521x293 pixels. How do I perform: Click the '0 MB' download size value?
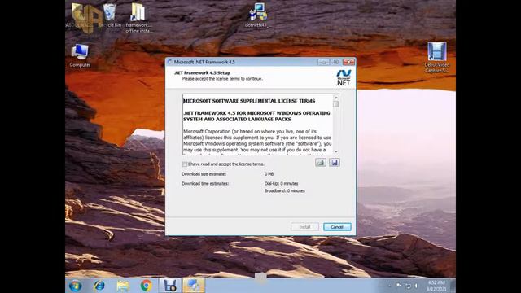click(x=269, y=174)
